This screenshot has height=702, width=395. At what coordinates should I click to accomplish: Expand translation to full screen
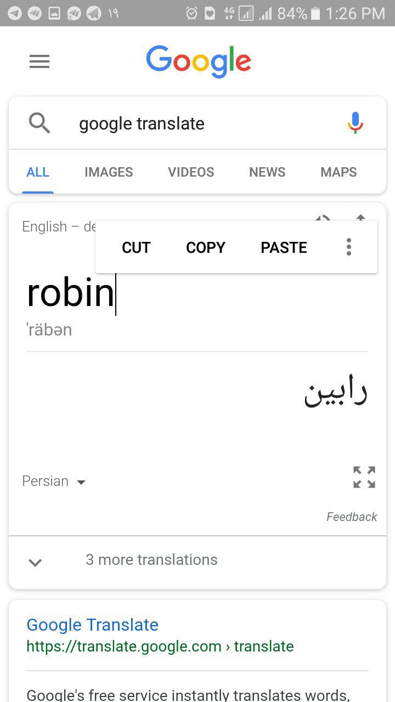[x=364, y=477]
